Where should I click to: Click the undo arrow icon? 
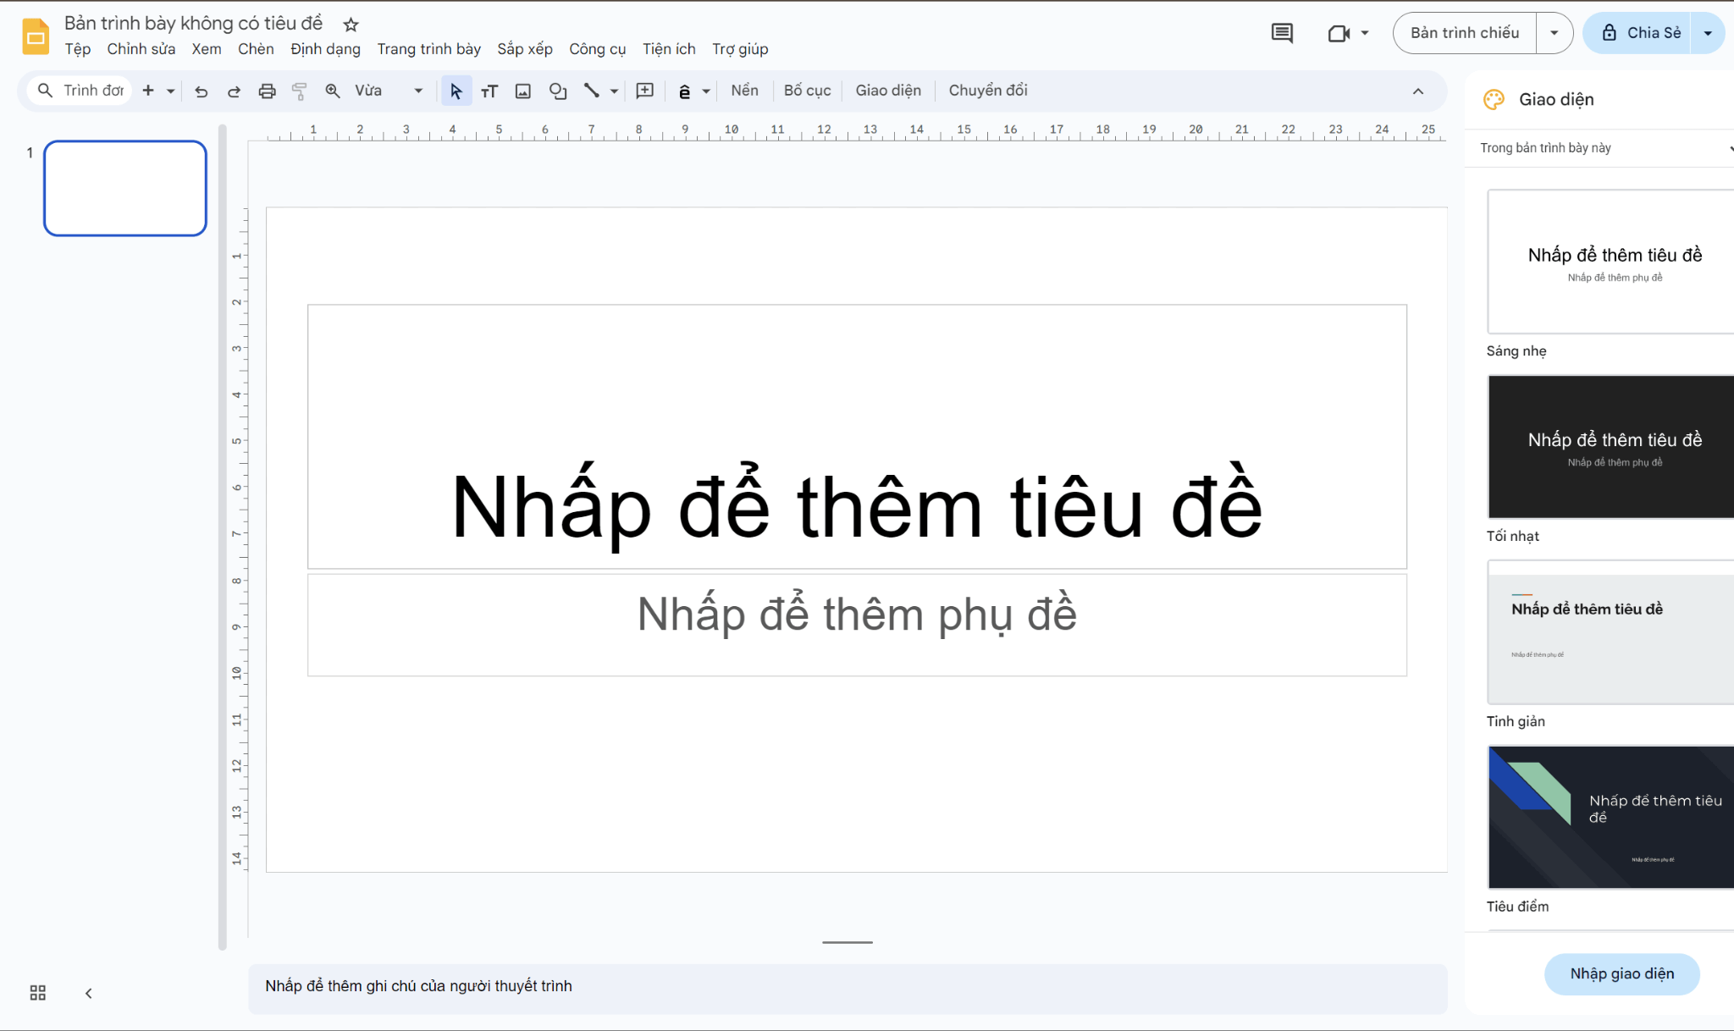202,91
